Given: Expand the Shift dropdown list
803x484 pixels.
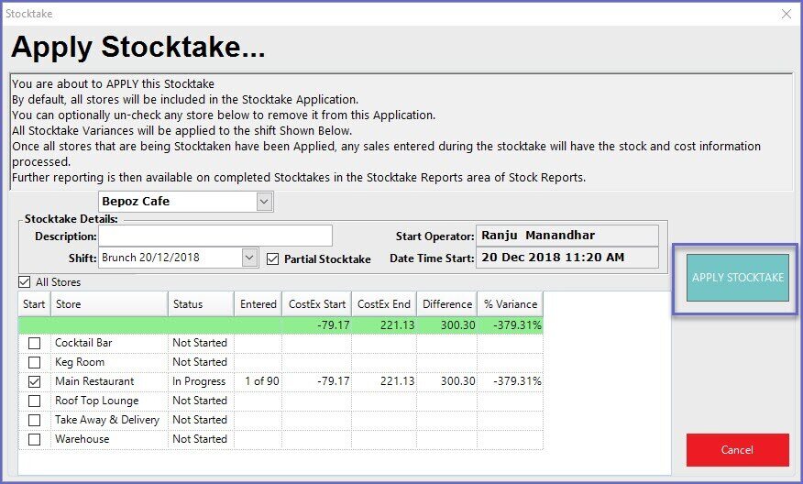Looking at the screenshot, I should click(x=250, y=258).
